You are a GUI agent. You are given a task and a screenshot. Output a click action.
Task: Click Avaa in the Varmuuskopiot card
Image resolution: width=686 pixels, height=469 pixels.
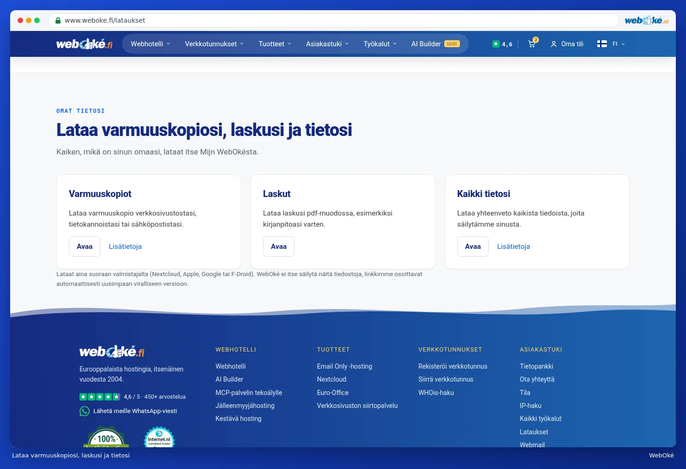(x=85, y=247)
